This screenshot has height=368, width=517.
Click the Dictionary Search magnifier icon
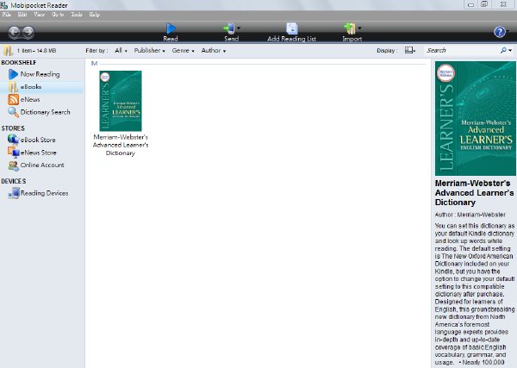(x=13, y=112)
